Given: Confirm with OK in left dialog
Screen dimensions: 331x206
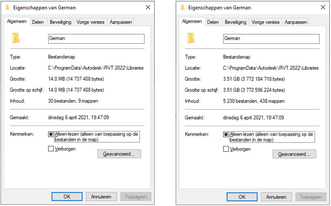Looking at the screenshot, I should [x=67, y=197].
